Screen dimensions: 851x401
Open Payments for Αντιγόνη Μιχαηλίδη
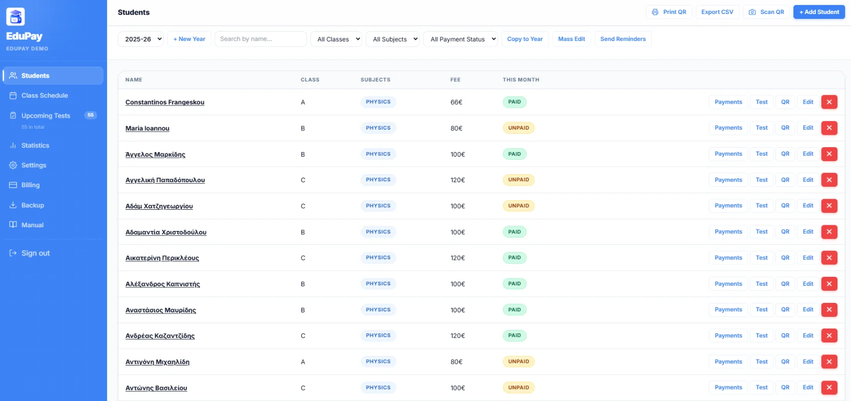[728, 361]
